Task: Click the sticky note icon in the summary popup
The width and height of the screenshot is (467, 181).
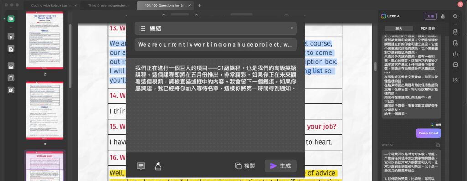Action: 141,166
